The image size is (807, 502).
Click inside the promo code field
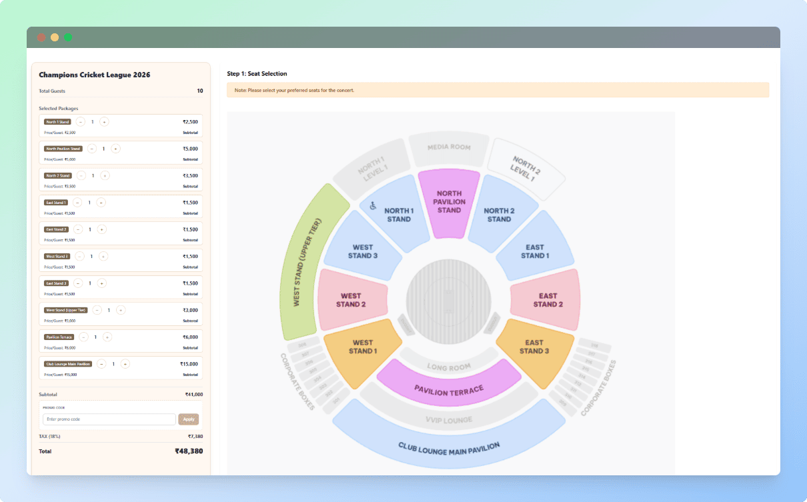click(x=109, y=419)
